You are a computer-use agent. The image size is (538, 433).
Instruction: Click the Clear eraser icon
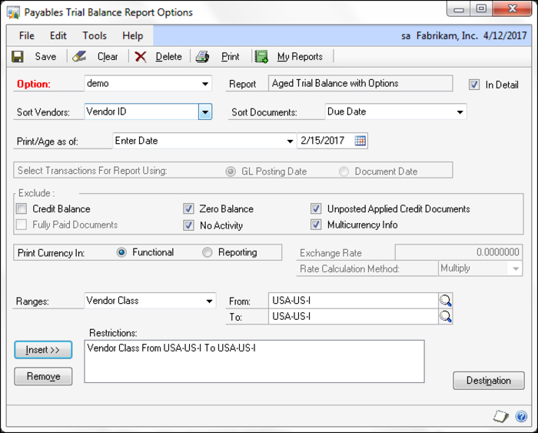tap(79, 56)
